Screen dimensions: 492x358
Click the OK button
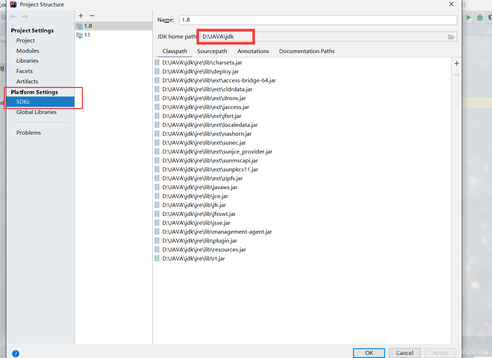(x=369, y=353)
